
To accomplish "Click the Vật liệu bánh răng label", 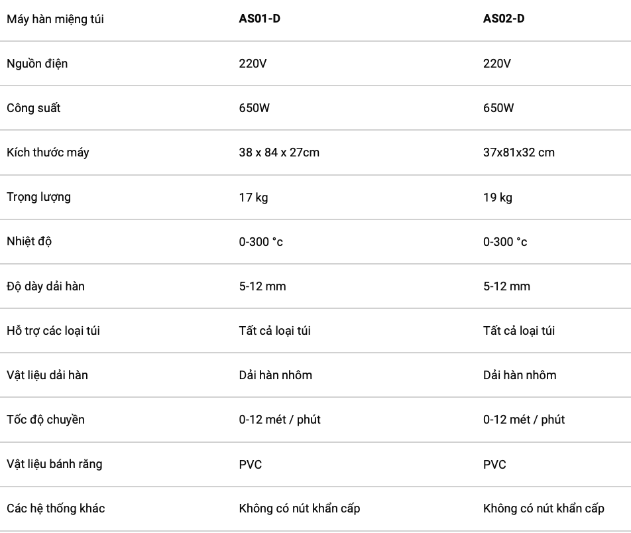I will click(x=54, y=464).
